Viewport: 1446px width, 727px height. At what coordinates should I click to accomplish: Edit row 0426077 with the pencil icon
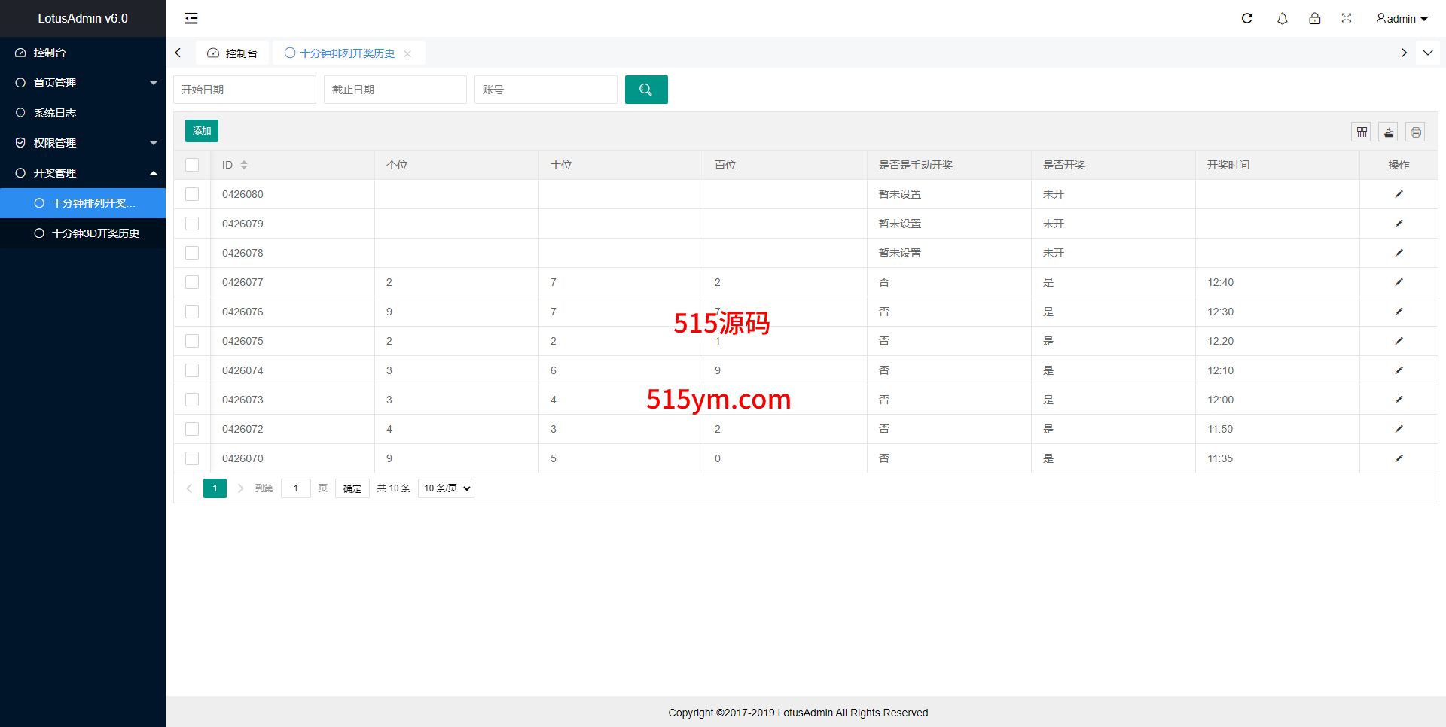1399,282
